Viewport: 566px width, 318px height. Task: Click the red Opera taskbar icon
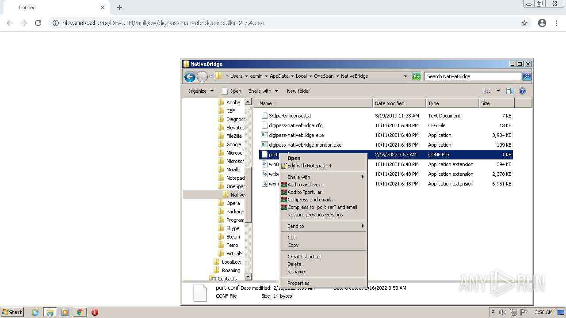[x=95, y=312]
